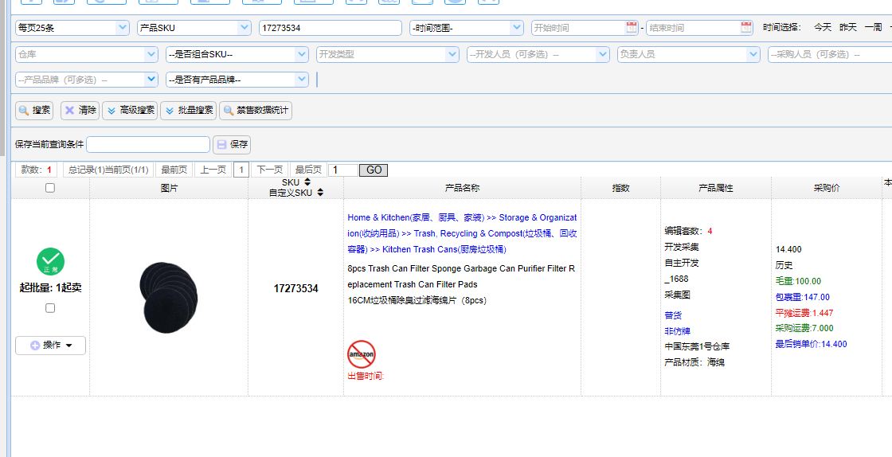Open the 是否有产品品牌 dropdown
892x457 pixels.
(x=237, y=80)
